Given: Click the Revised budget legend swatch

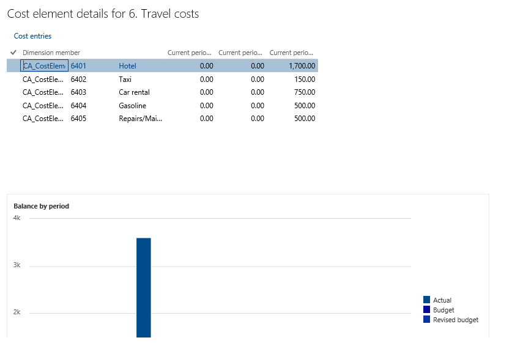Looking at the screenshot, I should 426,319.
